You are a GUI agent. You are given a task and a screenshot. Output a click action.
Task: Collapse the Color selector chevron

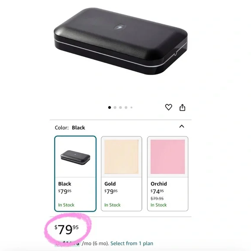(x=181, y=126)
